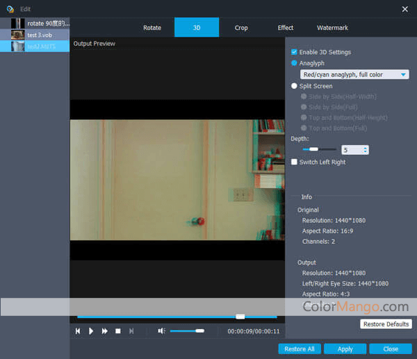
Task: Check the Switch Left Right box
Action: click(x=295, y=162)
